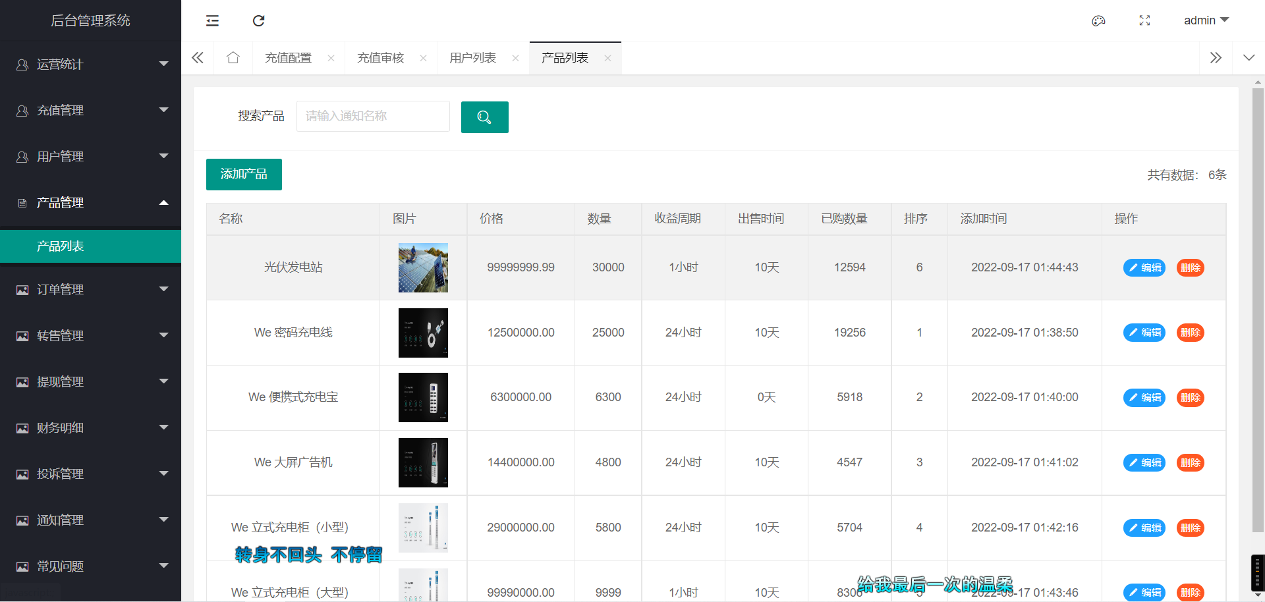Edit the We 立式充电柜（小型） product
This screenshot has width=1265, height=602.
tap(1144, 528)
